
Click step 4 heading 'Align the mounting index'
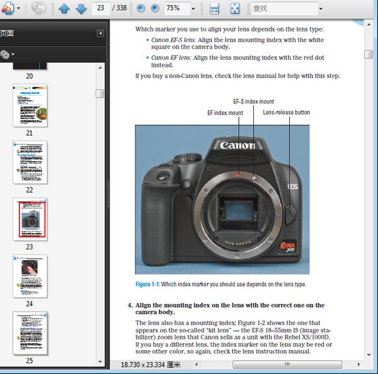pos(230,309)
